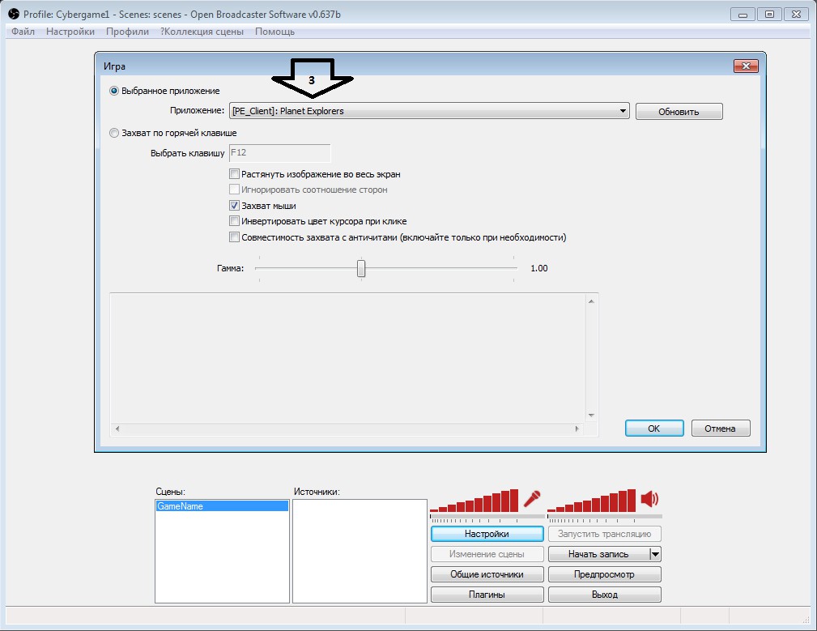
Task: Close the Игра dialog with the red X
Action: point(745,66)
